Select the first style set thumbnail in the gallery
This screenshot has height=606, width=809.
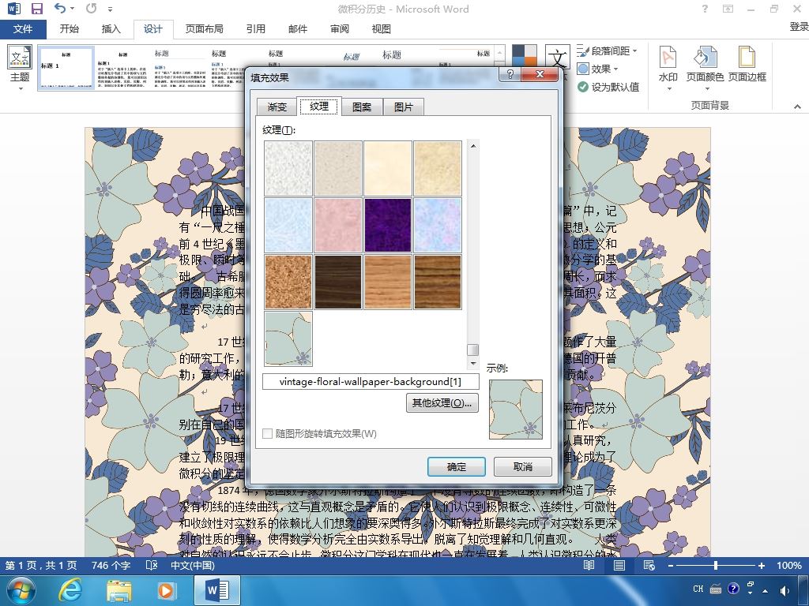click(66, 69)
